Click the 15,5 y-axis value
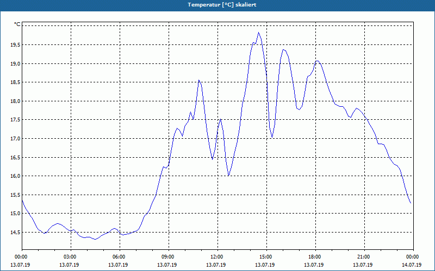The image size is (435, 271). [15, 195]
